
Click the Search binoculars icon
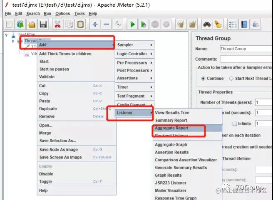pyautogui.click(x=207, y=25)
